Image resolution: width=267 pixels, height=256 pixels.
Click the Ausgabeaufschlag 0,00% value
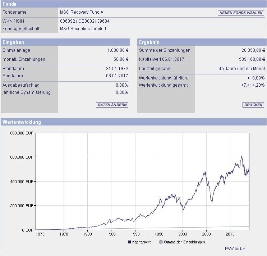pos(122,85)
